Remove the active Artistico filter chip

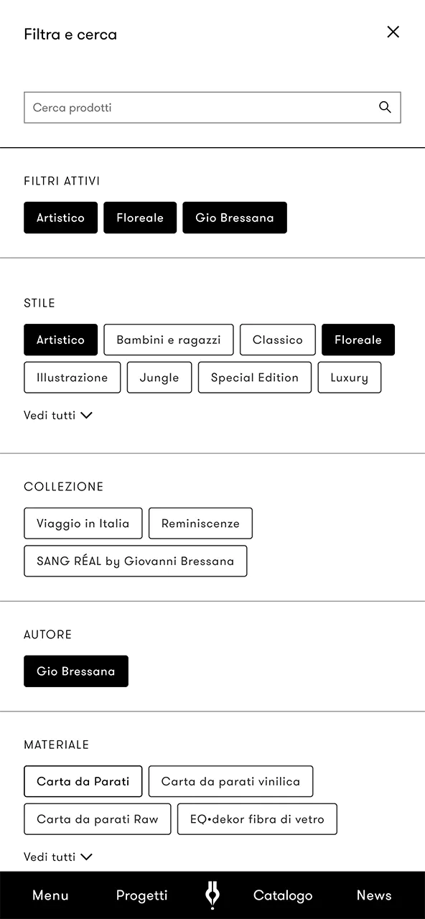pos(60,218)
